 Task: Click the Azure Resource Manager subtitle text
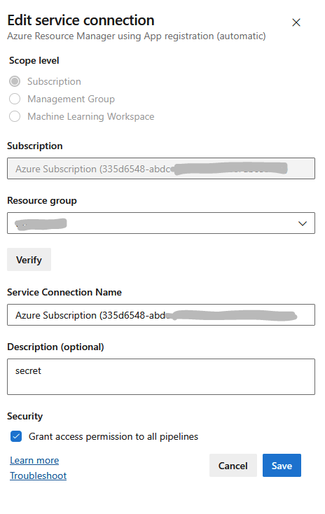coord(137,36)
